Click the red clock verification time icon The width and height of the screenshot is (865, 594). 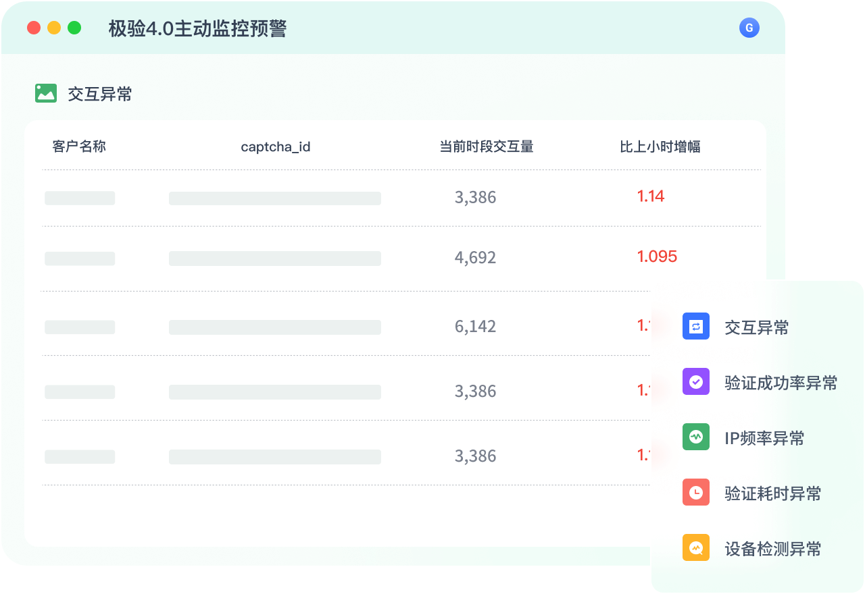click(696, 492)
